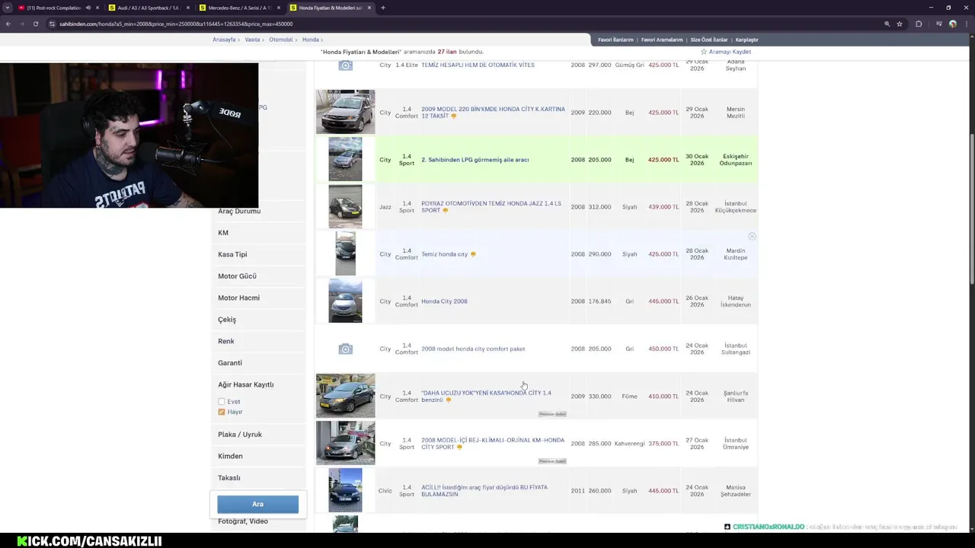Open the tab search chevron button

coord(8,8)
